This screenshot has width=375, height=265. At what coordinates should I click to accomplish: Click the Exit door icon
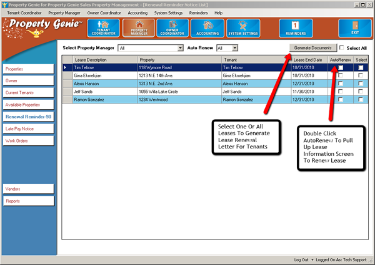coord(355,28)
